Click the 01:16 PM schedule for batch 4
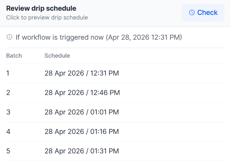This screenshot has width=230, height=161. point(105,132)
